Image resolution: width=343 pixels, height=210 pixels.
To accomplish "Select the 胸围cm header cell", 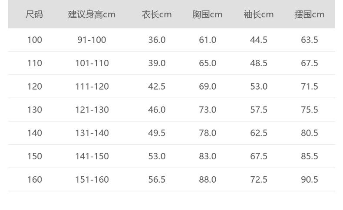I will 208,14.
